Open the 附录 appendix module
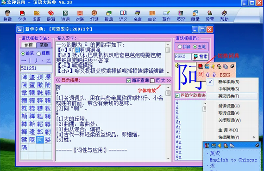264x171 pixels. coord(195,16)
